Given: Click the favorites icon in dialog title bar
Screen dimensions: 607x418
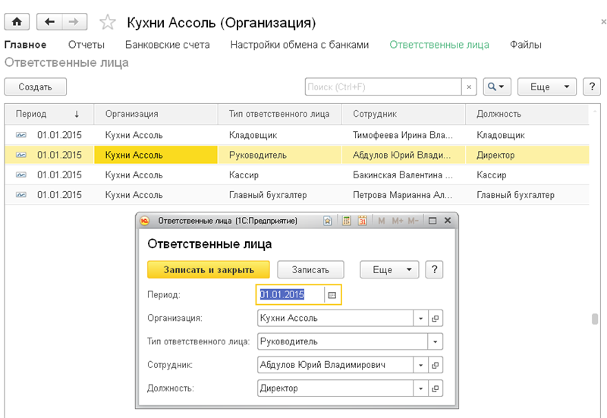Looking at the screenshot, I should [x=327, y=221].
